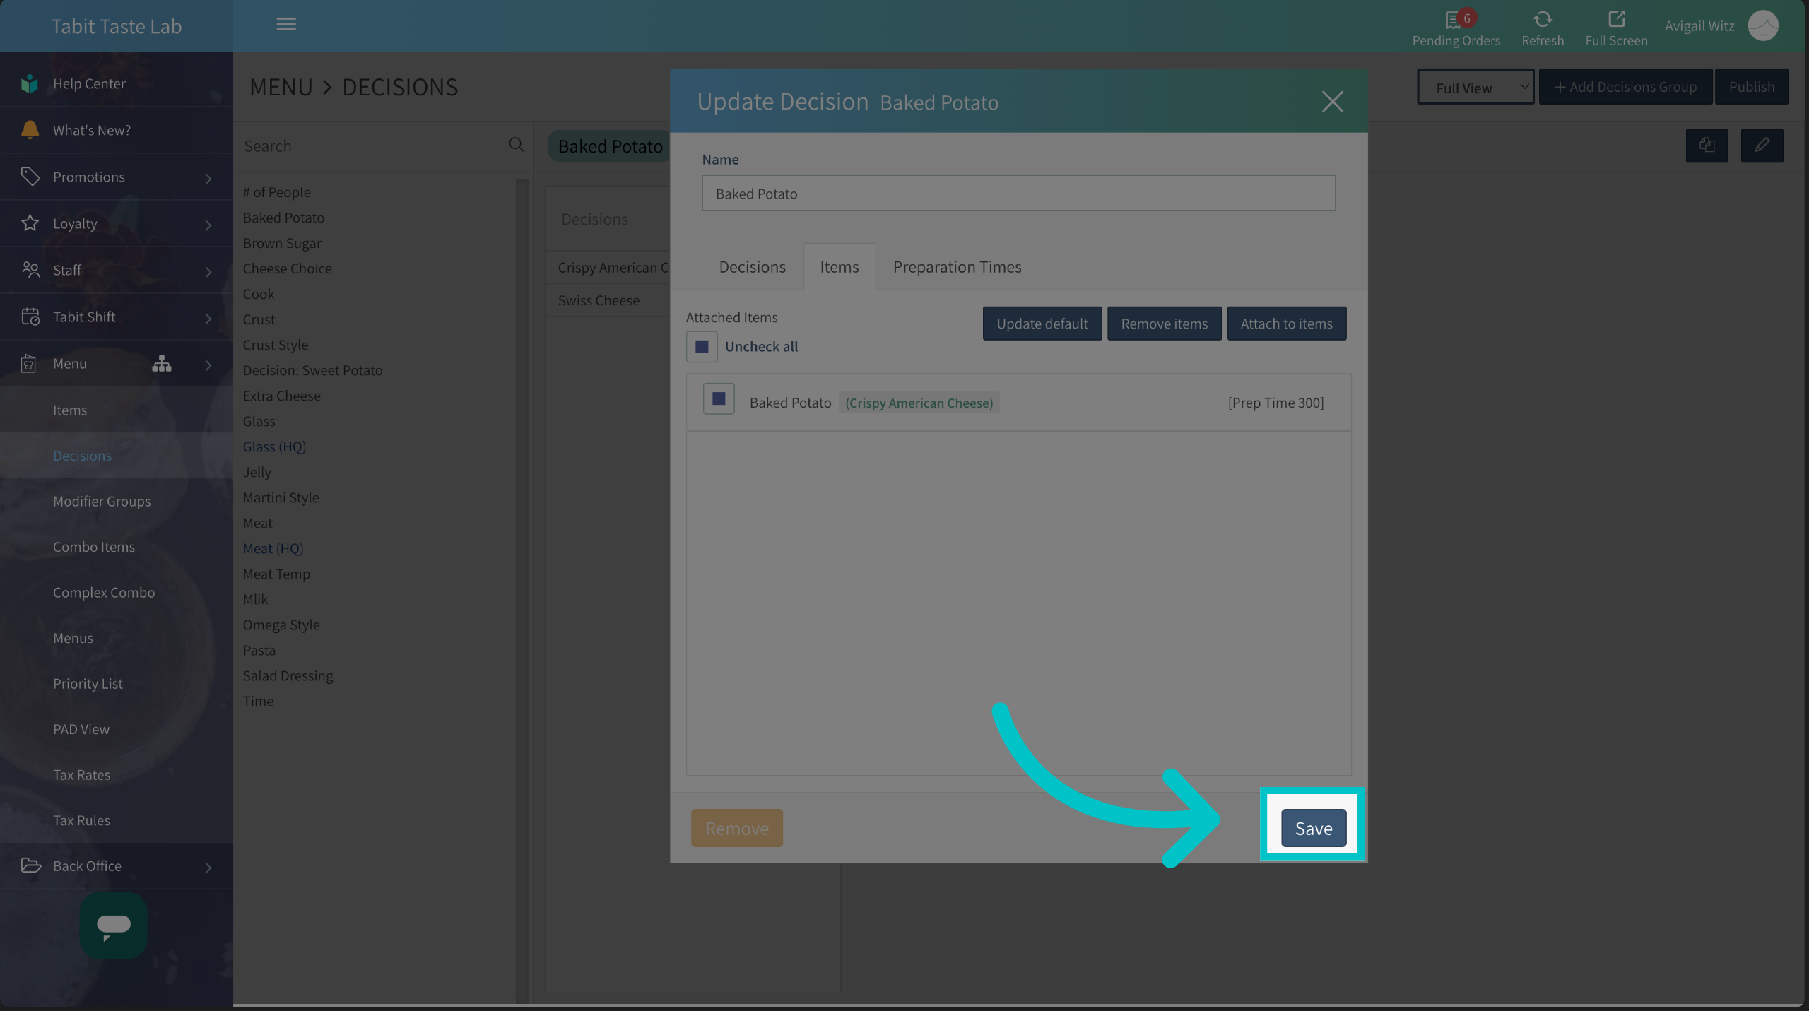Expand the Promotions menu
1809x1011 pixels.
117,177
